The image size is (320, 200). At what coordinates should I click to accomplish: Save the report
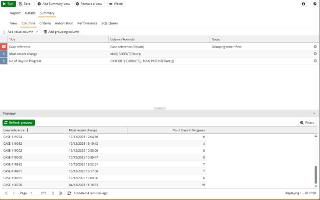coord(25,4)
